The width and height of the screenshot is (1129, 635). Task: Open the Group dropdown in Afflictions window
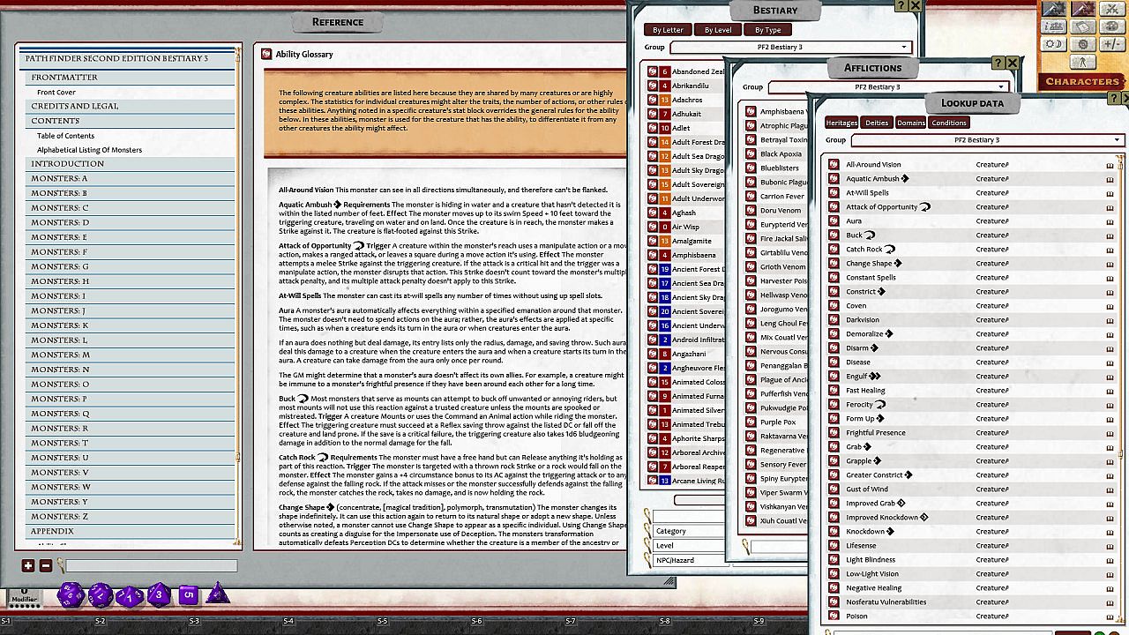point(888,87)
